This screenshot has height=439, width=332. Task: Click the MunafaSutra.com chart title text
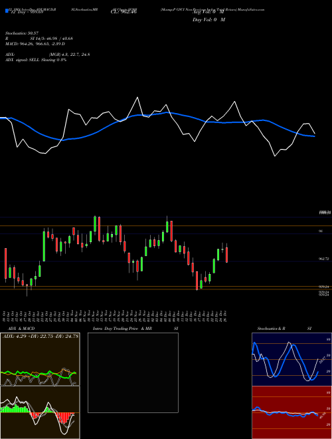point(212,9)
